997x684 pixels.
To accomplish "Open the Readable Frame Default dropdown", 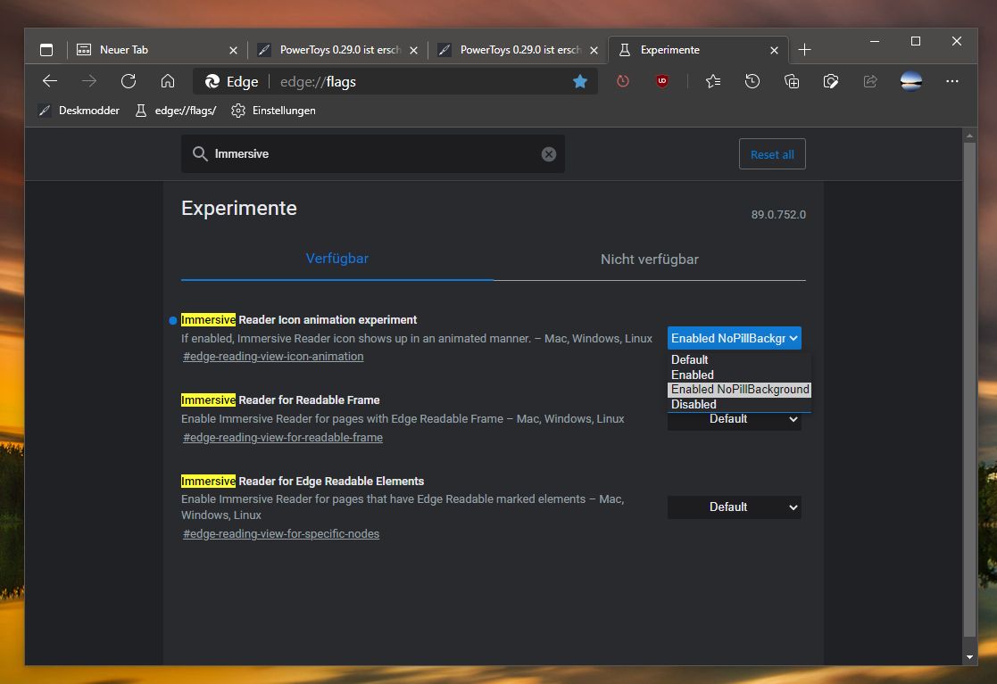I will (x=735, y=420).
